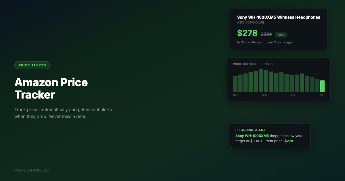345x181 pixels.
Task: Select the first December chart bar
Action: point(235,84)
